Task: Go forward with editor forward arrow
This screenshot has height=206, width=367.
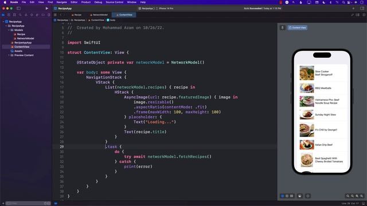Action: click(64, 15)
